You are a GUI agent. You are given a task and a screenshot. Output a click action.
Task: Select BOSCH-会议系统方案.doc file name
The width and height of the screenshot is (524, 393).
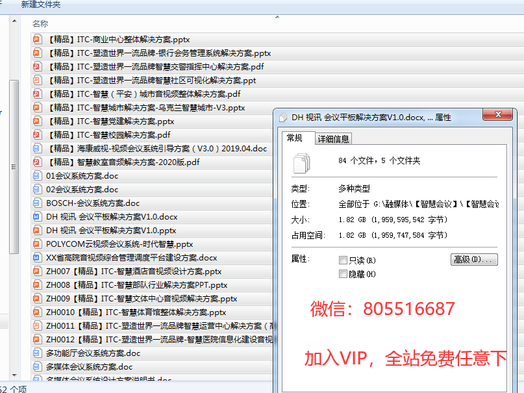[93, 203]
